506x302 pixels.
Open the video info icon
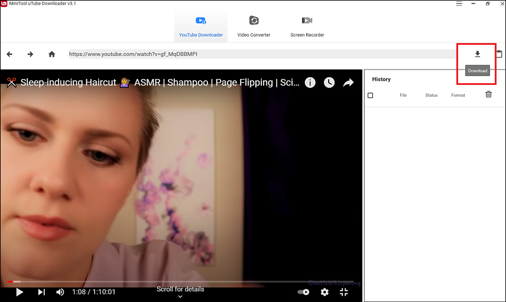click(310, 83)
